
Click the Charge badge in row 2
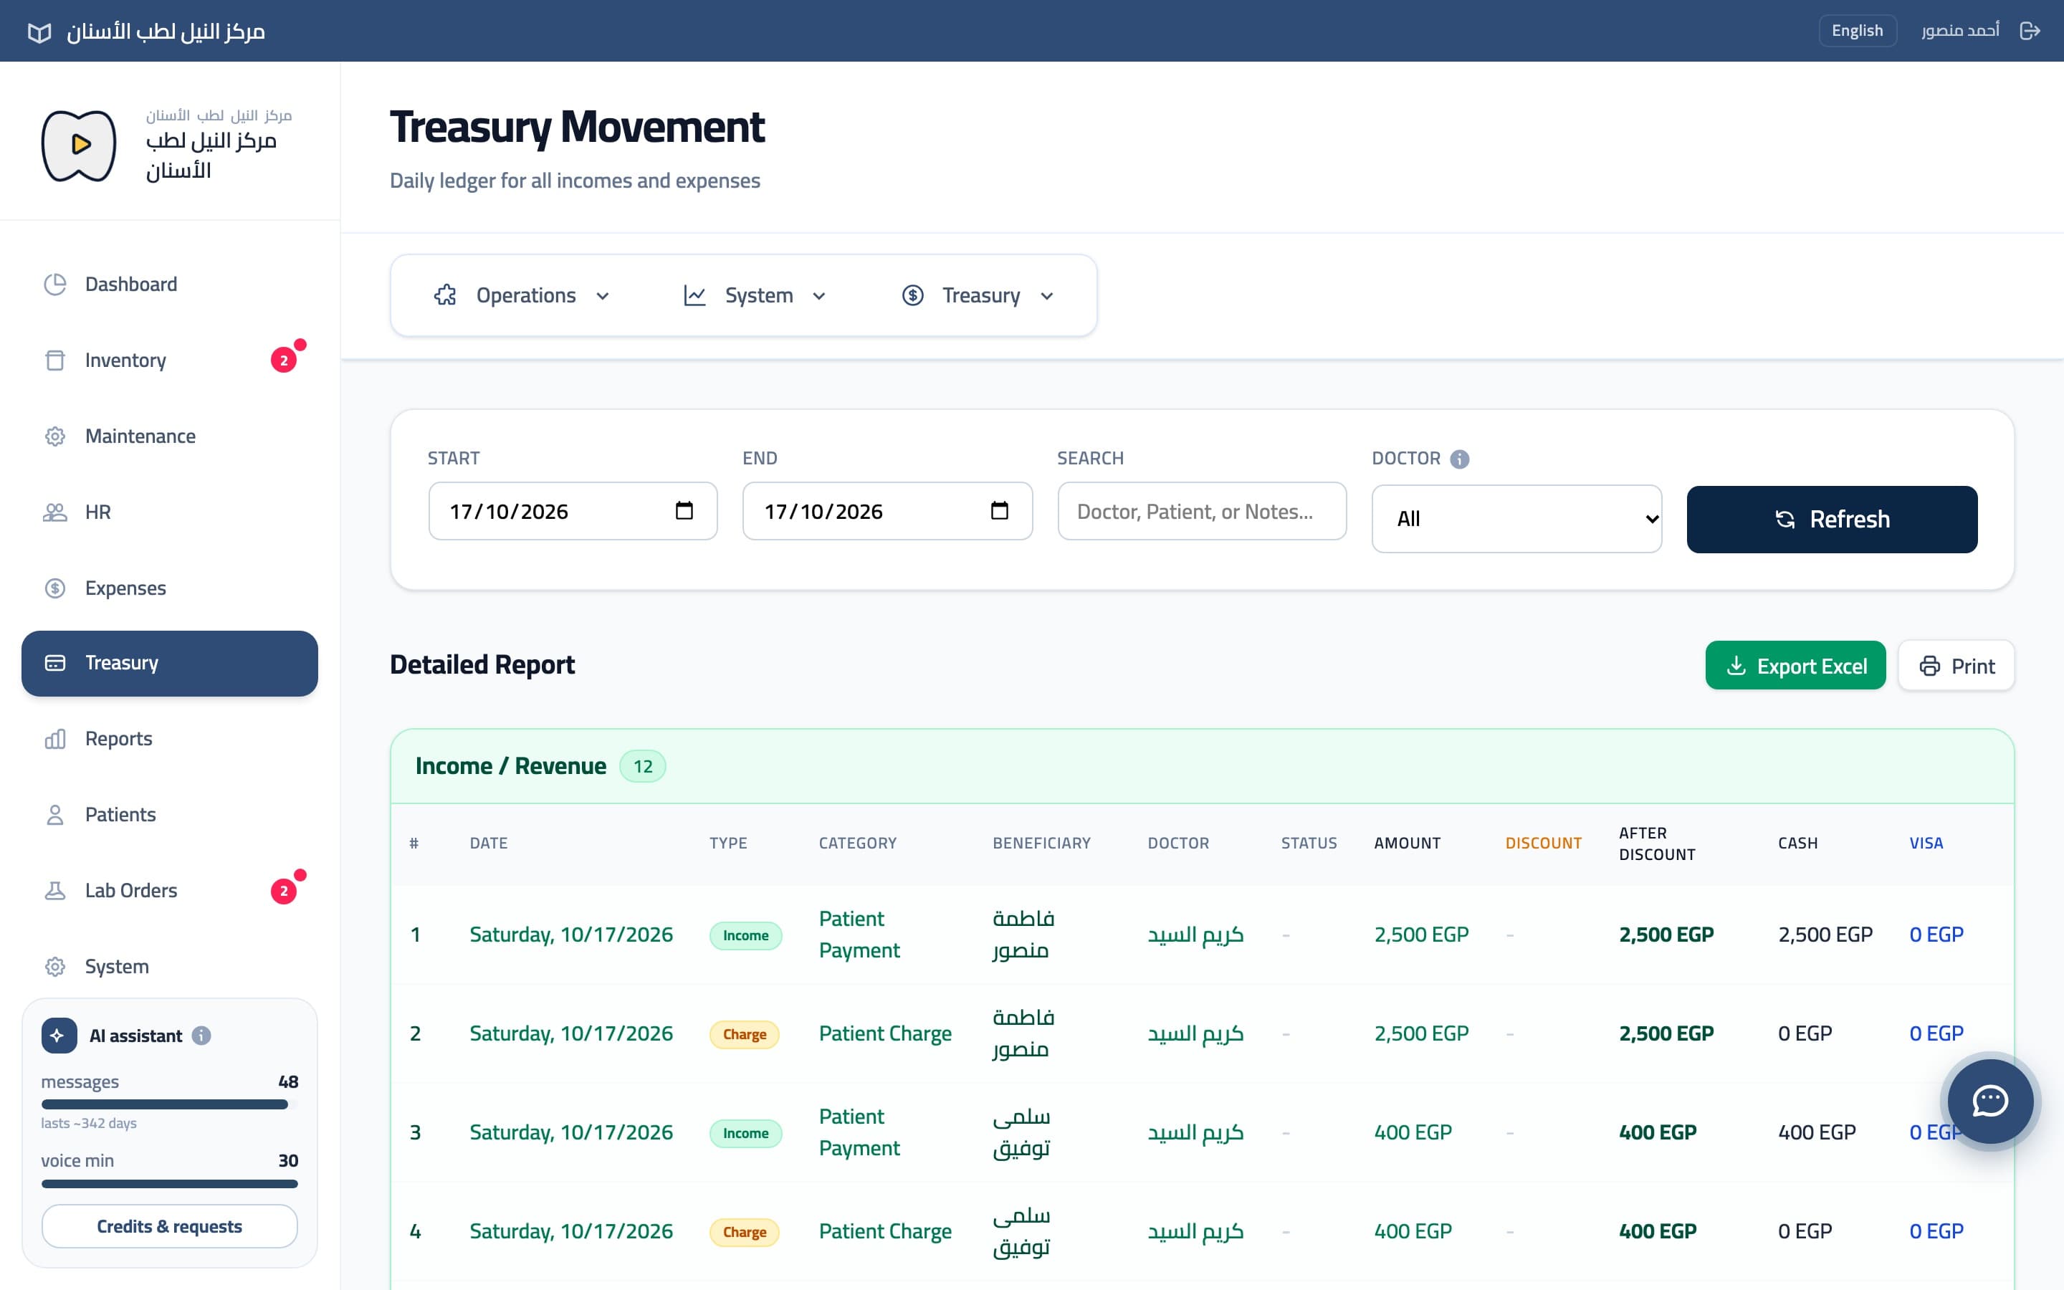pos(745,1034)
